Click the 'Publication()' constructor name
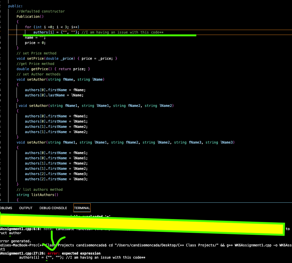Image resolution: width=292 pixels, height=263 pixels. click(x=30, y=16)
